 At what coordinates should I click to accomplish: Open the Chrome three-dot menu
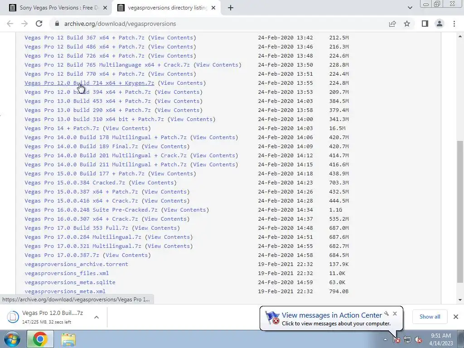tap(454, 24)
